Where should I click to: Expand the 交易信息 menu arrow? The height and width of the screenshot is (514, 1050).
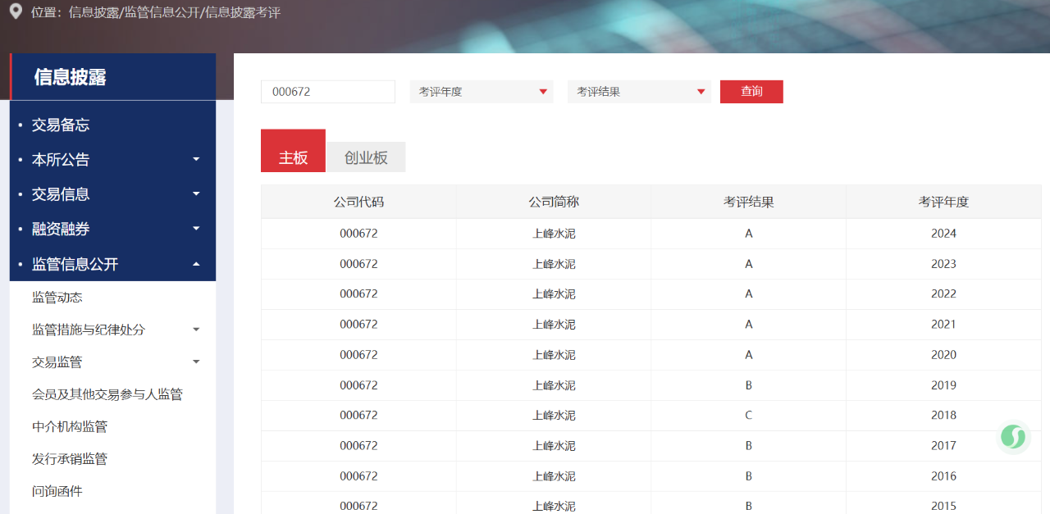[x=196, y=194]
